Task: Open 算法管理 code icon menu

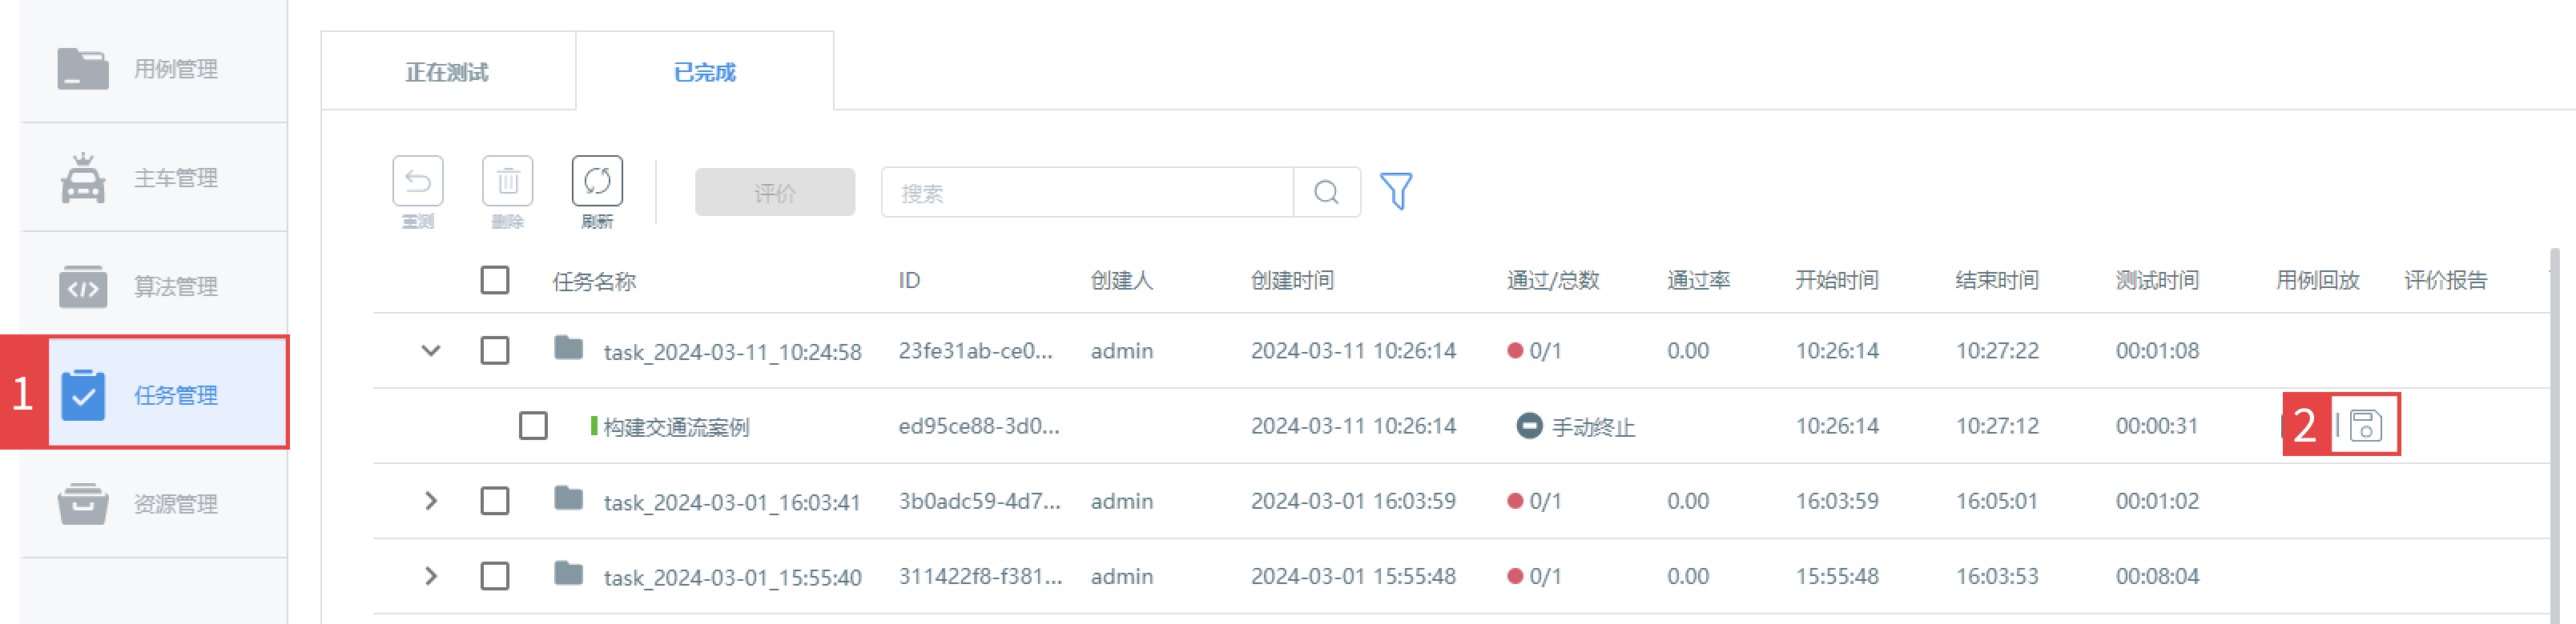Action: coord(153,286)
